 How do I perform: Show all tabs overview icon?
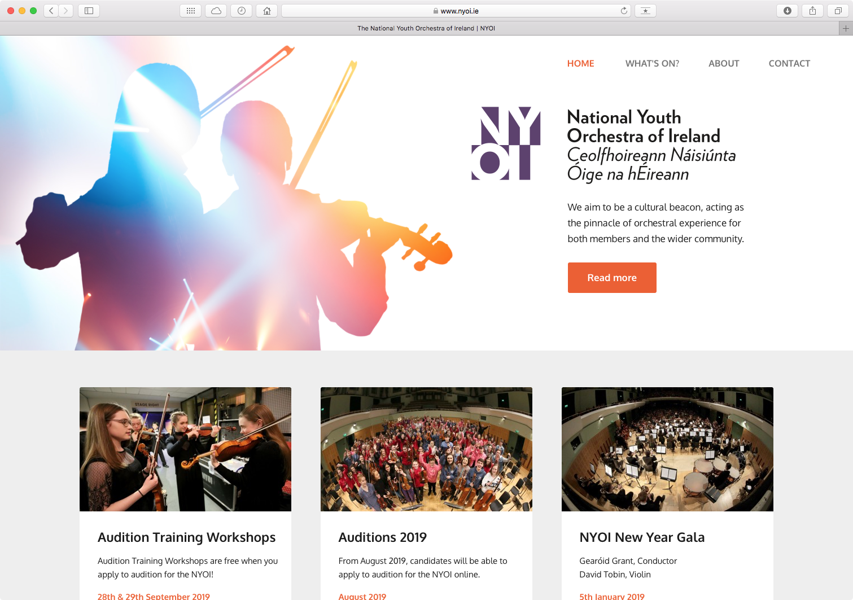(838, 11)
